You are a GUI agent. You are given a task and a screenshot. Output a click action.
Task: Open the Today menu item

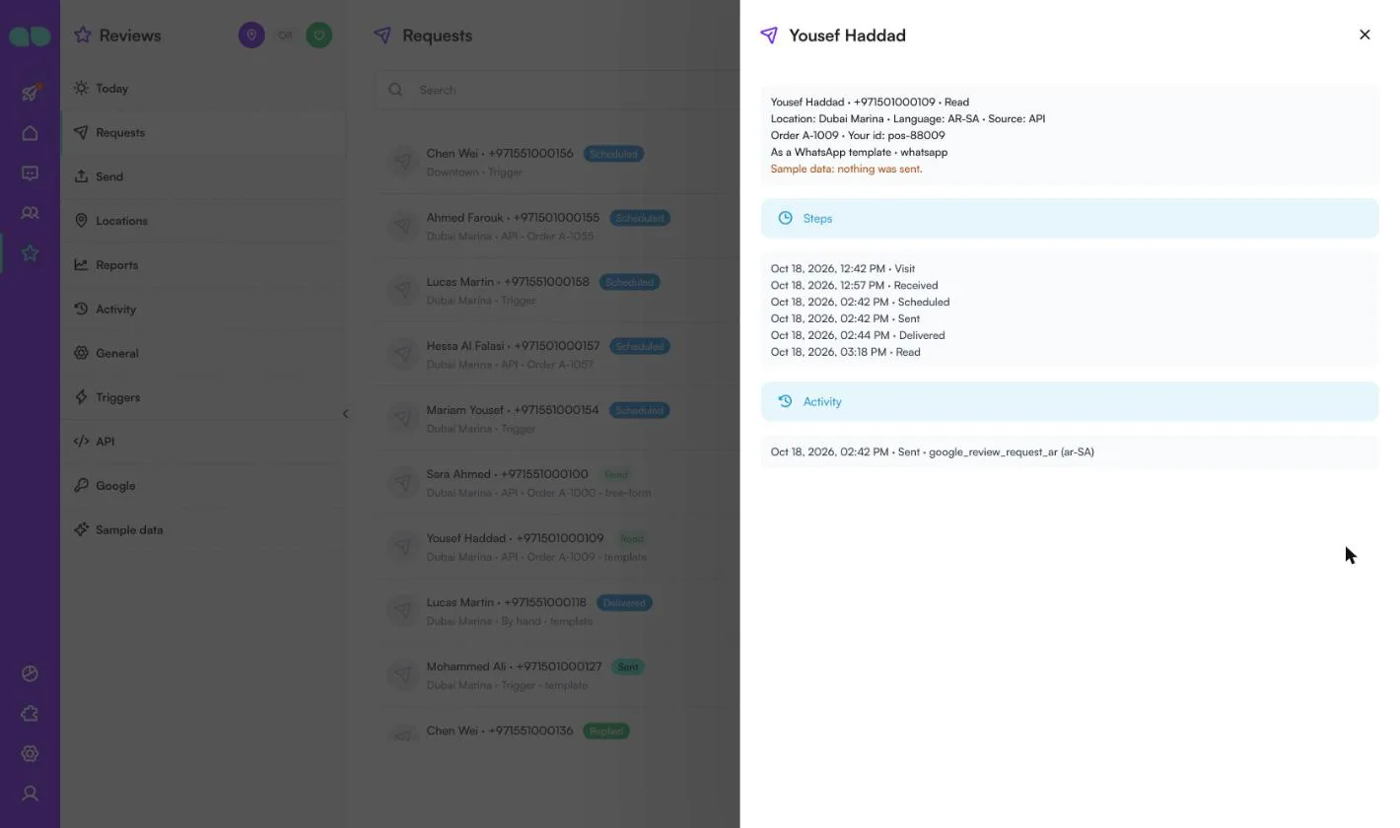203,89
